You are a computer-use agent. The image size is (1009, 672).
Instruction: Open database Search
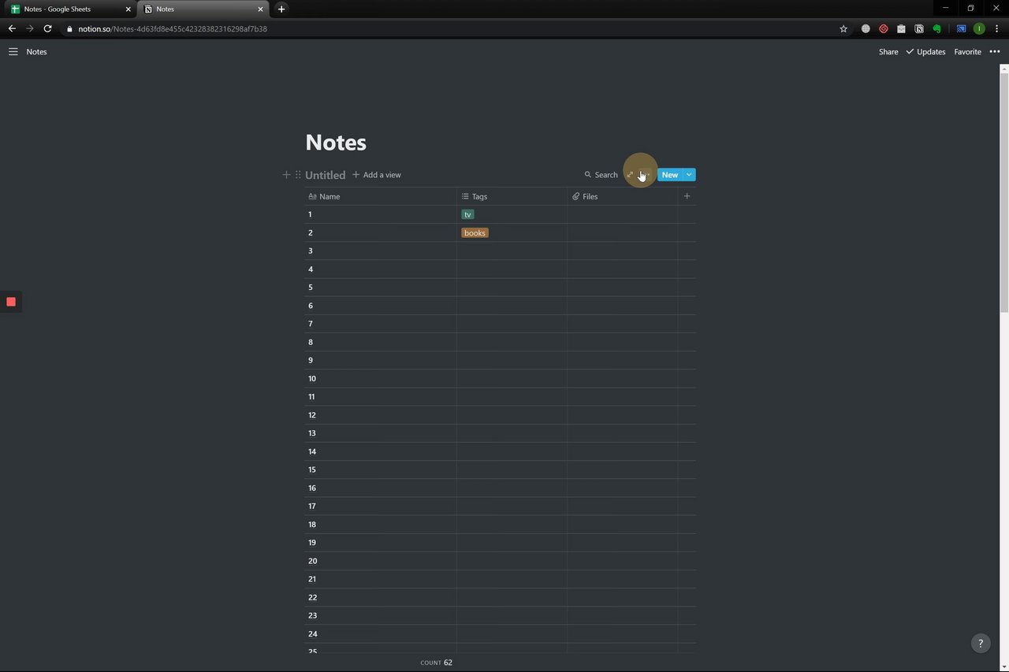601,175
